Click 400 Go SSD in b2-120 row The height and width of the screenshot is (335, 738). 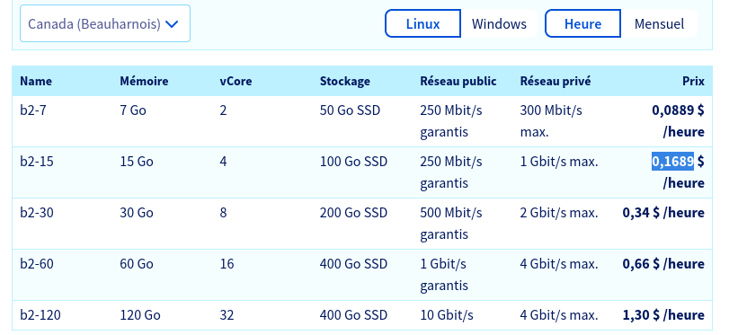[x=353, y=314]
